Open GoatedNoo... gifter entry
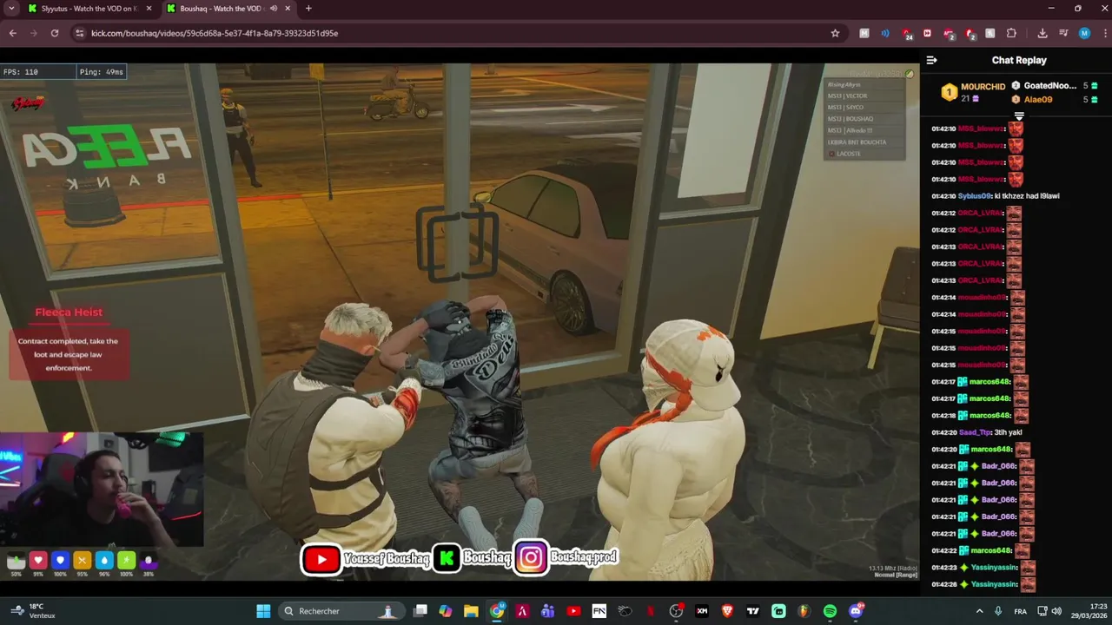Screen dimensions: 1112x625 pos(1054,86)
